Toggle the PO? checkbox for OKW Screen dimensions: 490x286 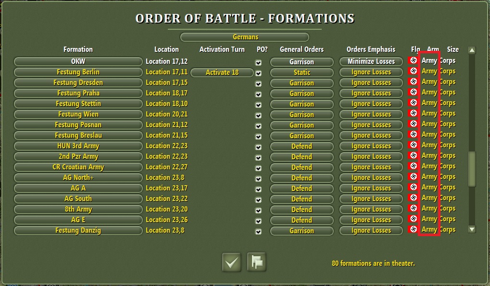258,62
